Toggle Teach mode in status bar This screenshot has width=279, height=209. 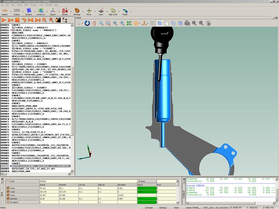(176, 207)
